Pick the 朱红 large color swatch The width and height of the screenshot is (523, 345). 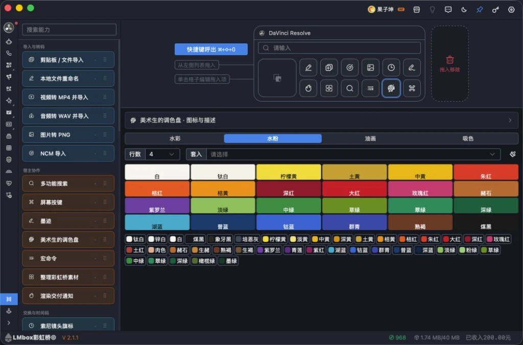pyautogui.click(x=486, y=172)
